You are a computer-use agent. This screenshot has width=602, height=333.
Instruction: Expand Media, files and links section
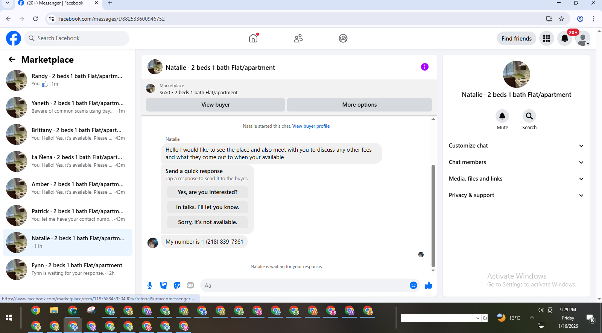pos(516,179)
